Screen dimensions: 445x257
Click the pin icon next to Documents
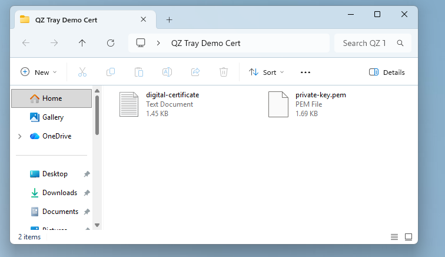[x=87, y=212]
